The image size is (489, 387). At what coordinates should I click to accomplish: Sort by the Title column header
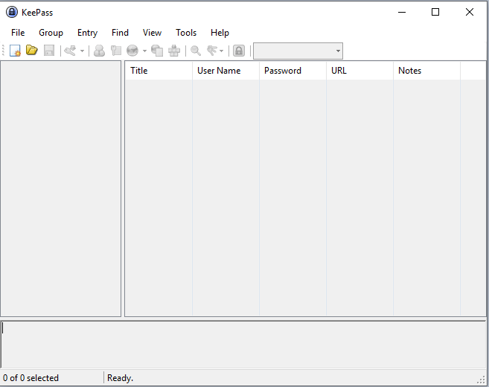click(x=159, y=71)
